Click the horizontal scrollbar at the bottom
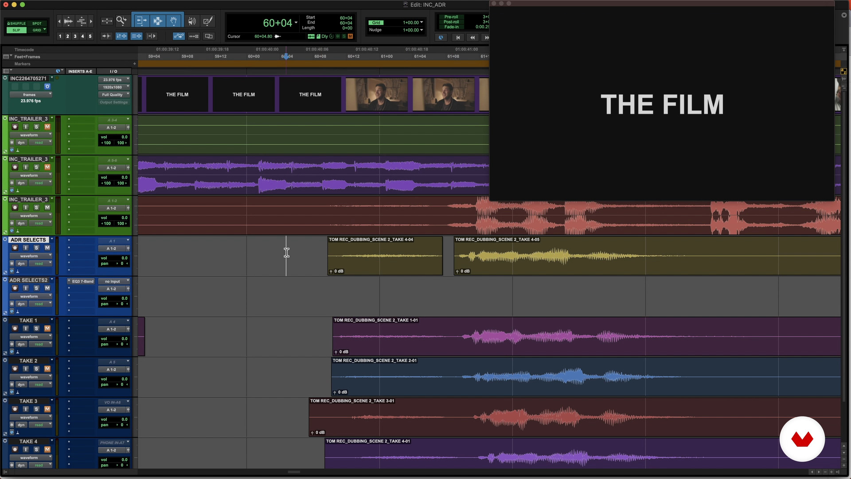The image size is (851, 479). (x=294, y=472)
